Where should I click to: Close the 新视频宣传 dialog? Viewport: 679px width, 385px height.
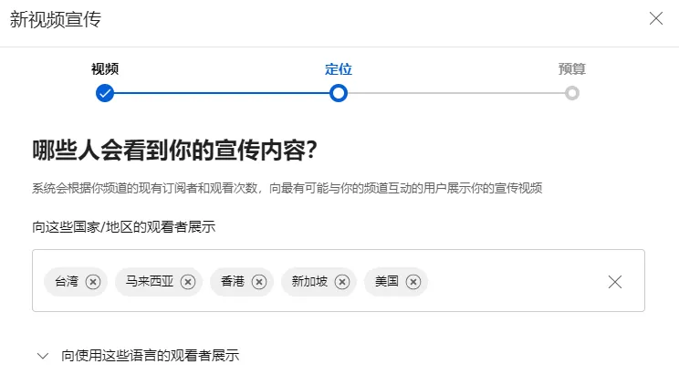click(656, 18)
